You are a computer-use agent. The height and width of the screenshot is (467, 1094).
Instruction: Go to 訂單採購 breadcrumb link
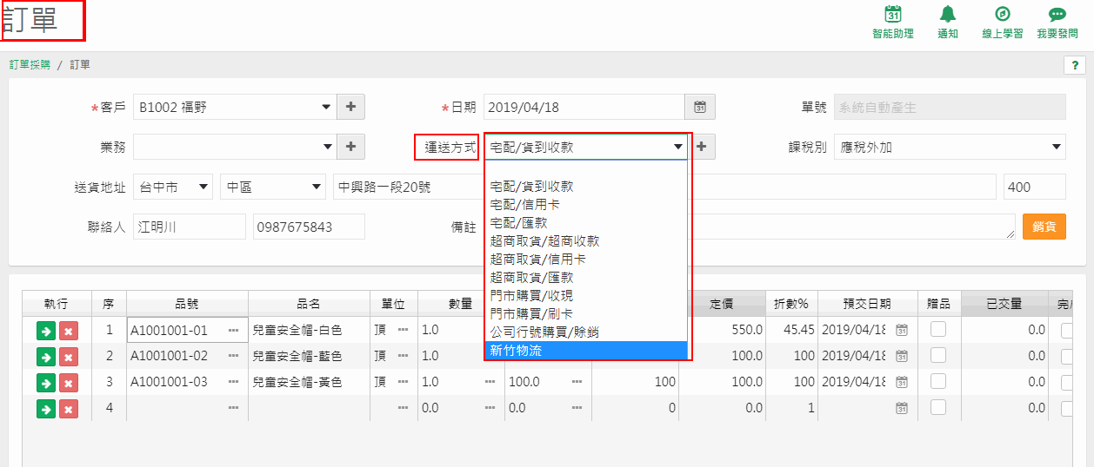click(30, 65)
